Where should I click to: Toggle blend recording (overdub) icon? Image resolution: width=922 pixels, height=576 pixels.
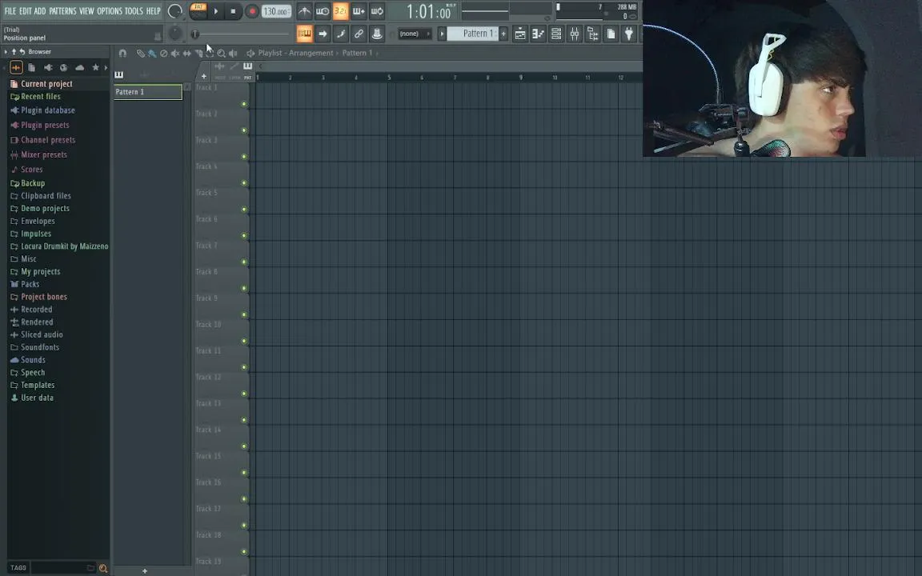[x=359, y=11]
